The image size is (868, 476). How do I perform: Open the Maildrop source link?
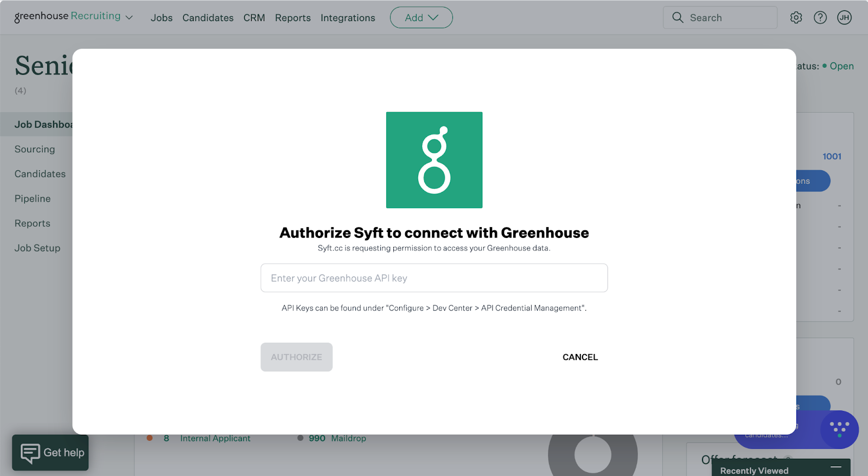[348, 438]
